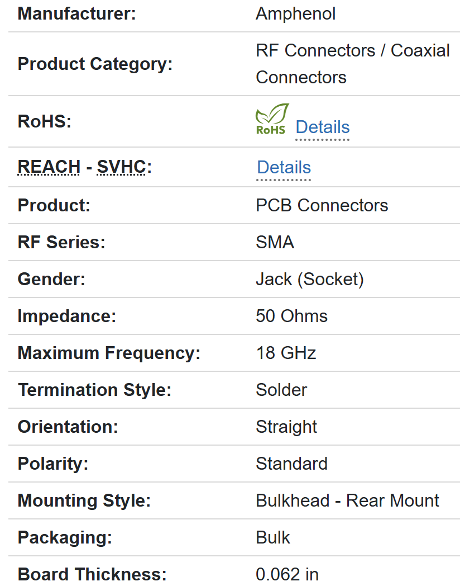
Task: Click the SMA RF Series value
Action: (x=275, y=242)
